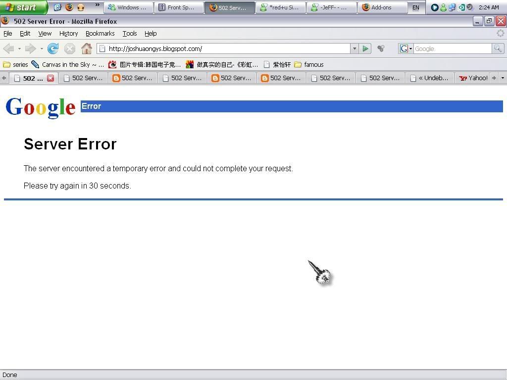Click the "Done" status bar text
507x380 pixels.
(x=10, y=375)
